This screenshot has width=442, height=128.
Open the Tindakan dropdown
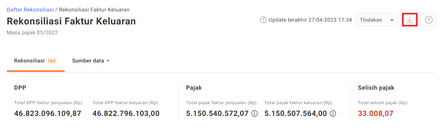(377, 20)
